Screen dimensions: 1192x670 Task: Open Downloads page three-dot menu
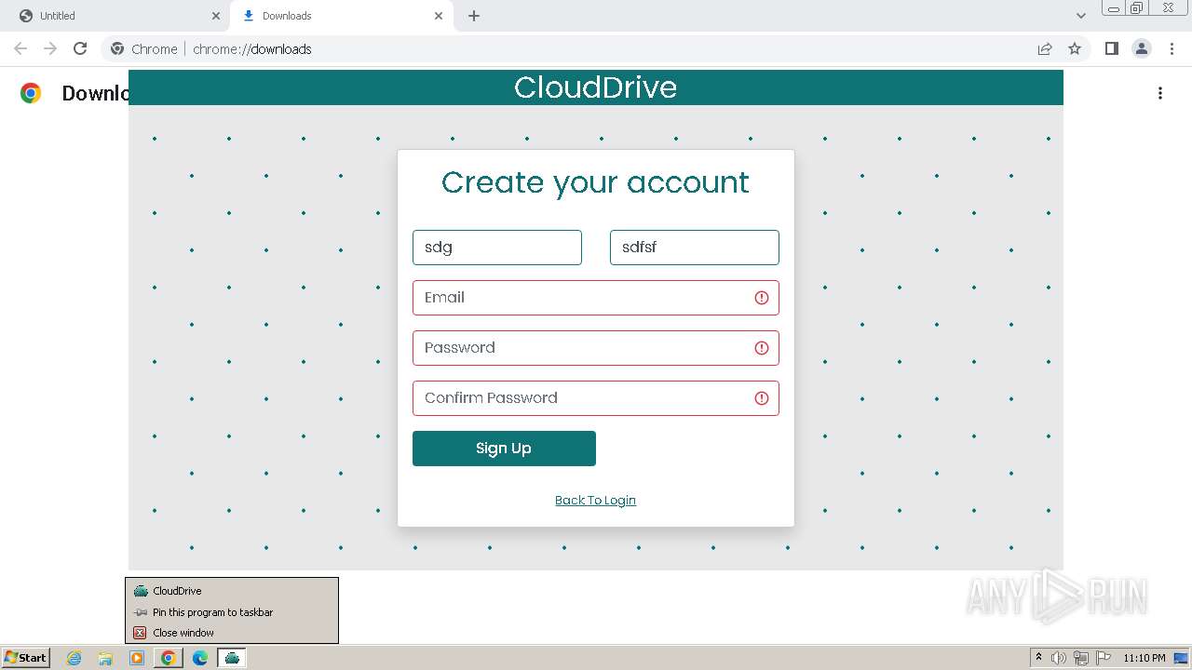tap(1160, 93)
